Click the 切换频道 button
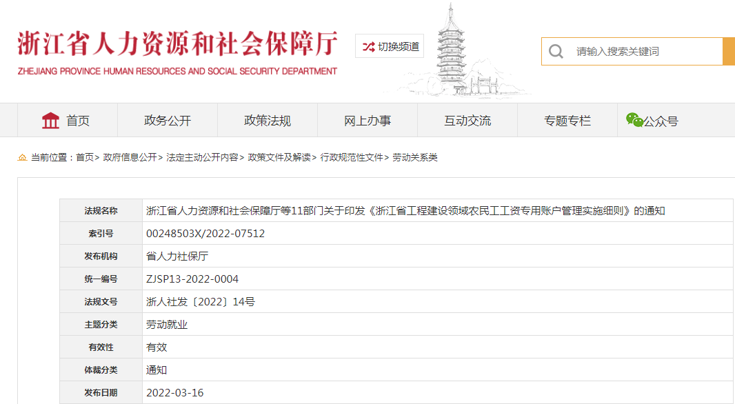The height and width of the screenshot is (404, 735). tap(390, 46)
